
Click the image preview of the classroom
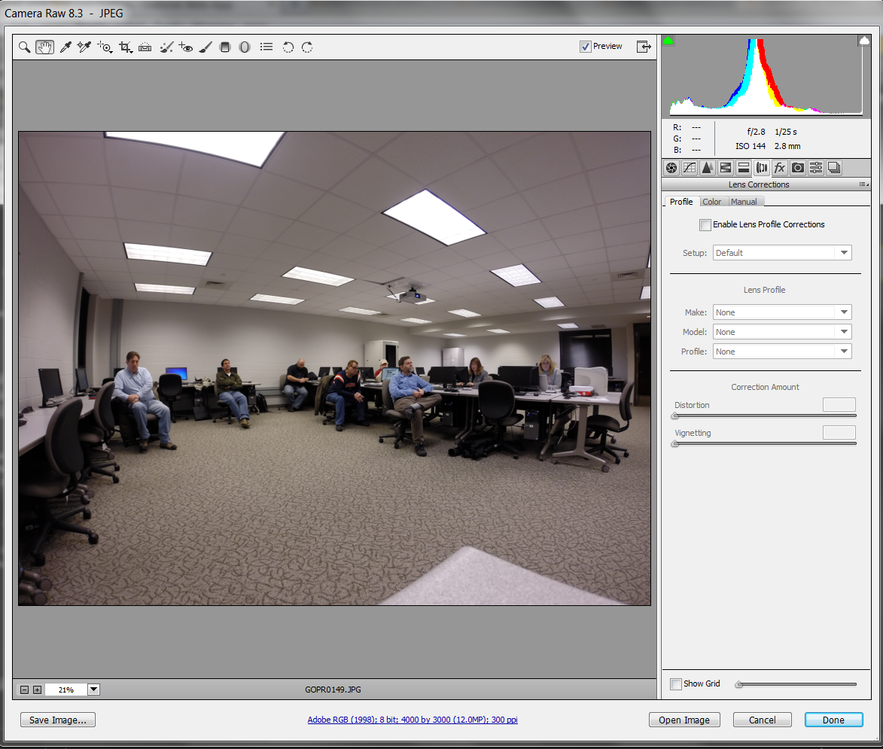coord(334,369)
